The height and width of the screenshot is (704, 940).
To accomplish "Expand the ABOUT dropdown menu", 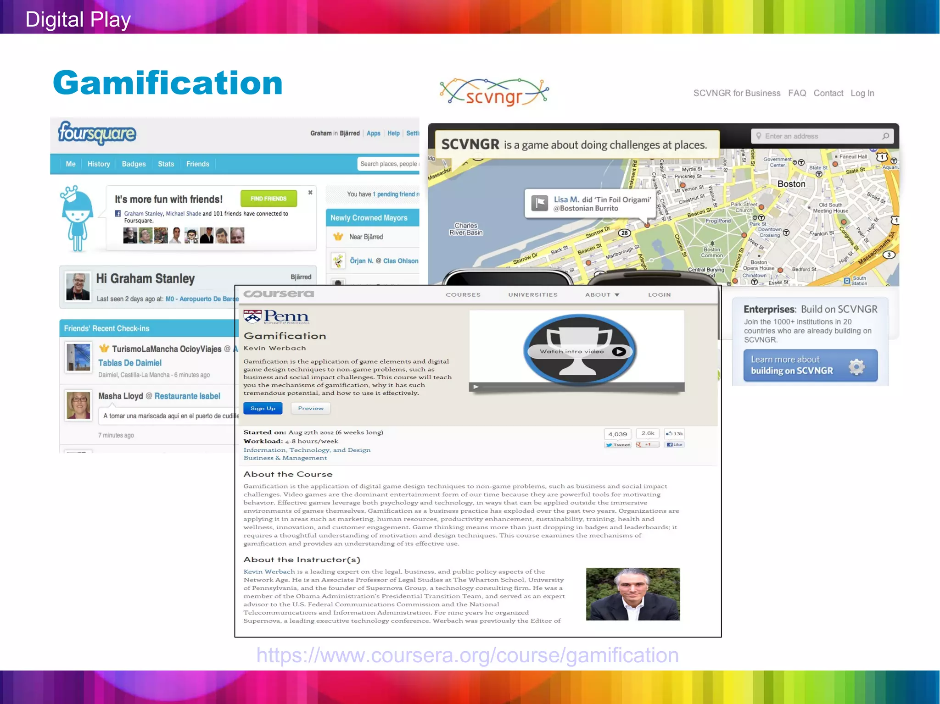I will pyautogui.click(x=602, y=295).
